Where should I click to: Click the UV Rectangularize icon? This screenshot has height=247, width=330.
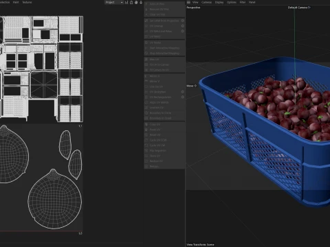tap(146, 97)
